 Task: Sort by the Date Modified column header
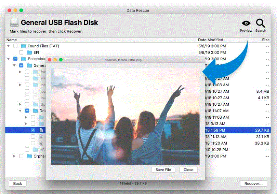click(x=210, y=40)
